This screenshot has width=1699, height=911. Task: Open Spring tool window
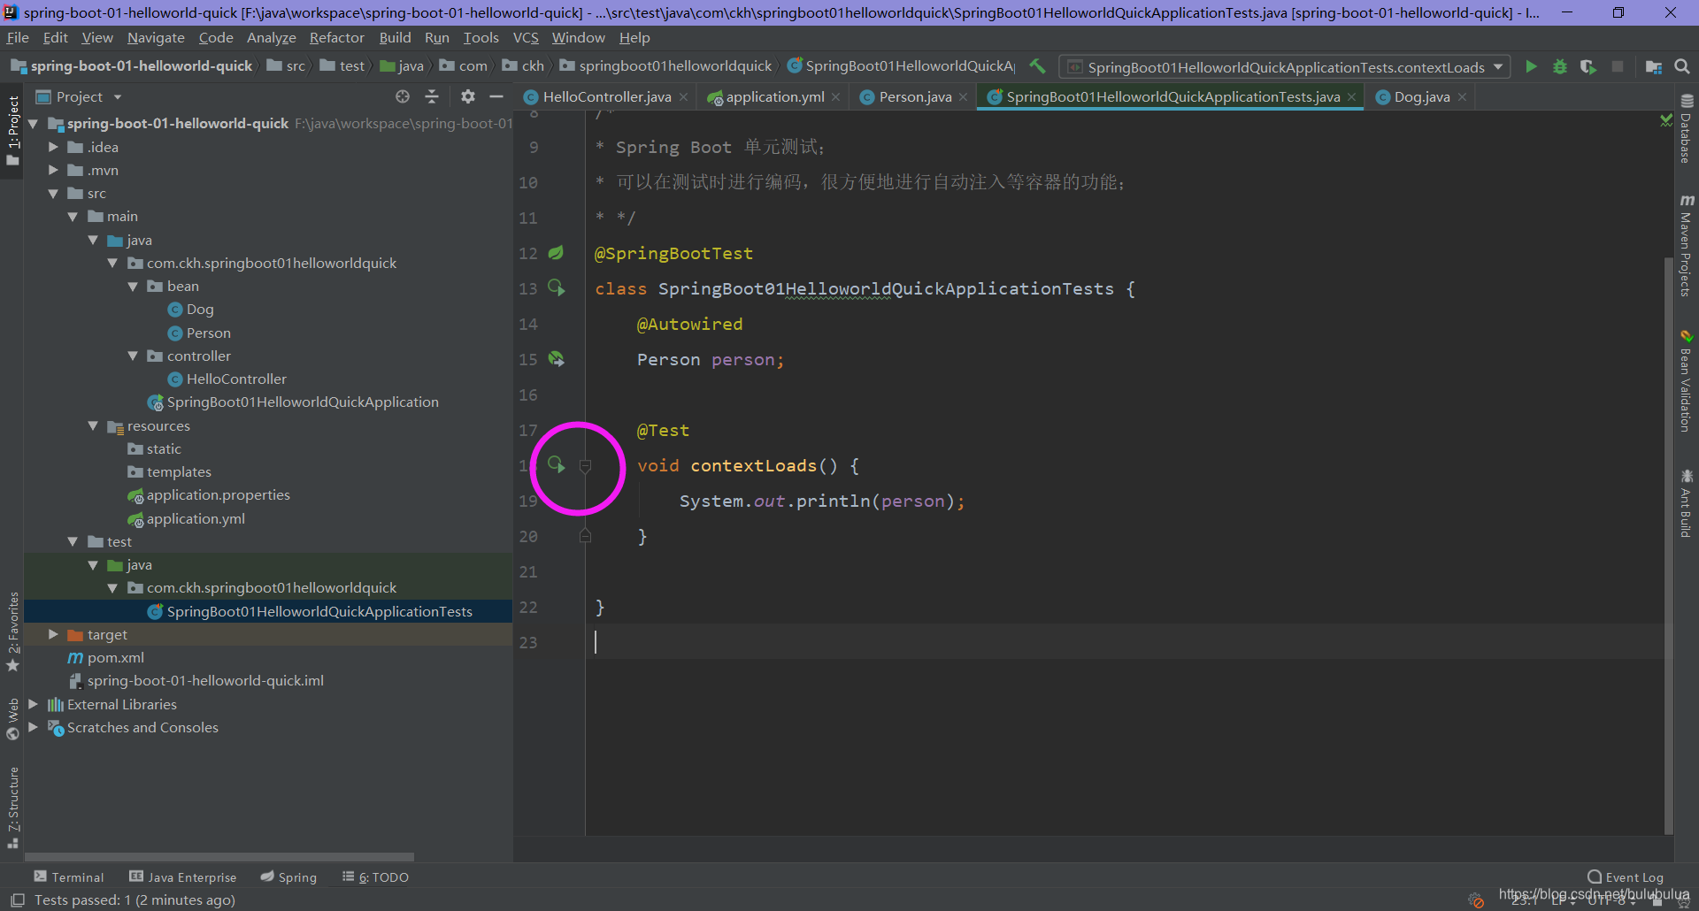(288, 877)
